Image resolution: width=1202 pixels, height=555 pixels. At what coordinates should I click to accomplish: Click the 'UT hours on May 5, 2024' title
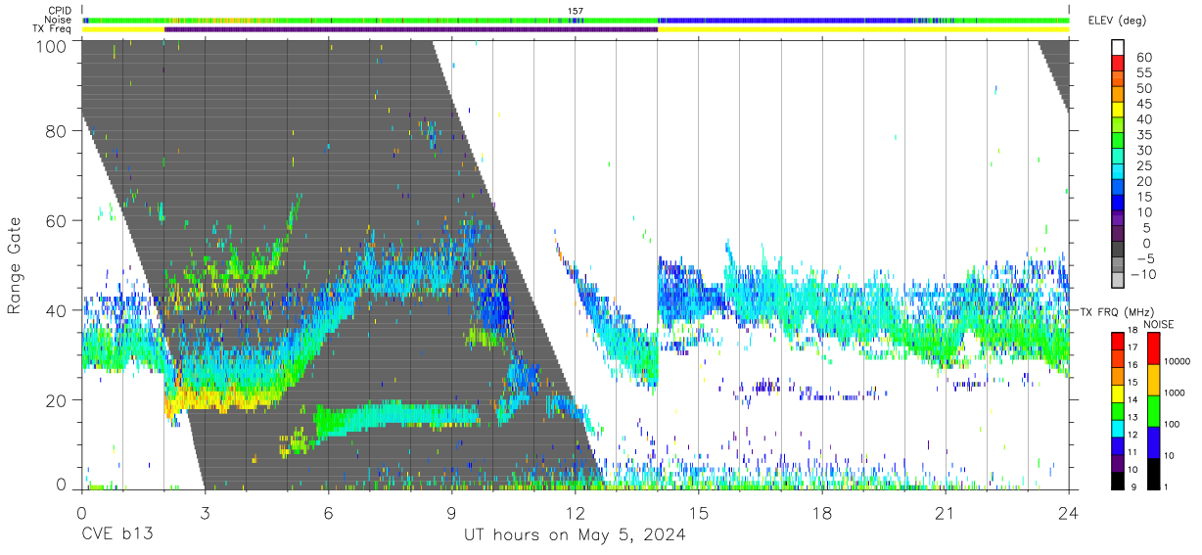tap(575, 535)
